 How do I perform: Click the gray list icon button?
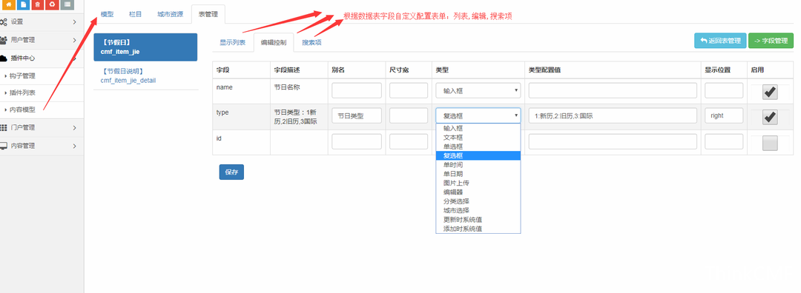(67, 4)
